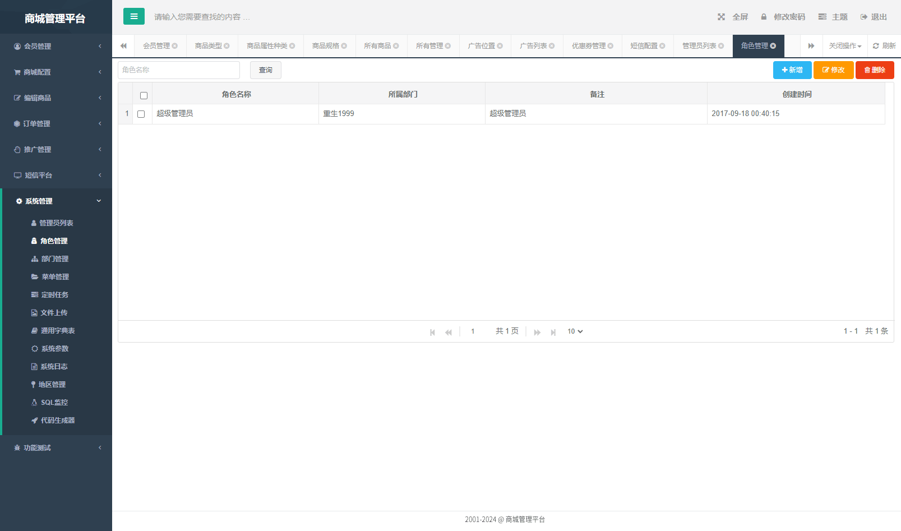Click the red 删除 delete button
Viewport: 901px width, 531px height.
pyautogui.click(x=875, y=70)
